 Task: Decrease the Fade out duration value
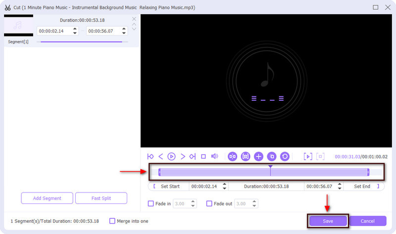coord(254,206)
